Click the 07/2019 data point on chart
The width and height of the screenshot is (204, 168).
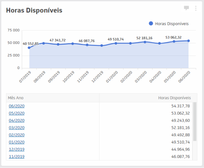[x=29, y=48]
